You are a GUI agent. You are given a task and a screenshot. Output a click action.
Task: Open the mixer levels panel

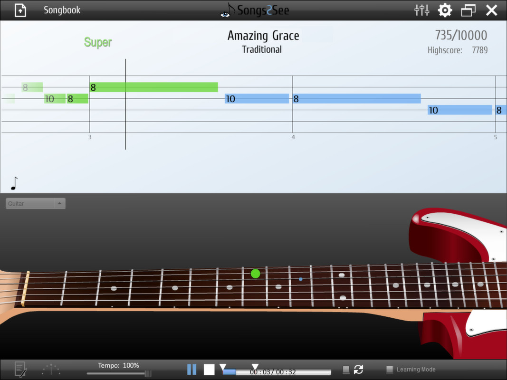click(421, 9)
